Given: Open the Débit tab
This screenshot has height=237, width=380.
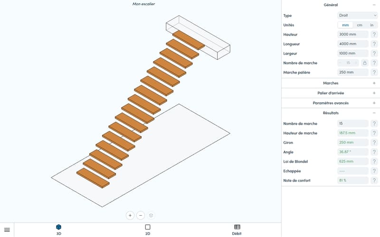Looking at the screenshot, I should (x=237, y=230).
